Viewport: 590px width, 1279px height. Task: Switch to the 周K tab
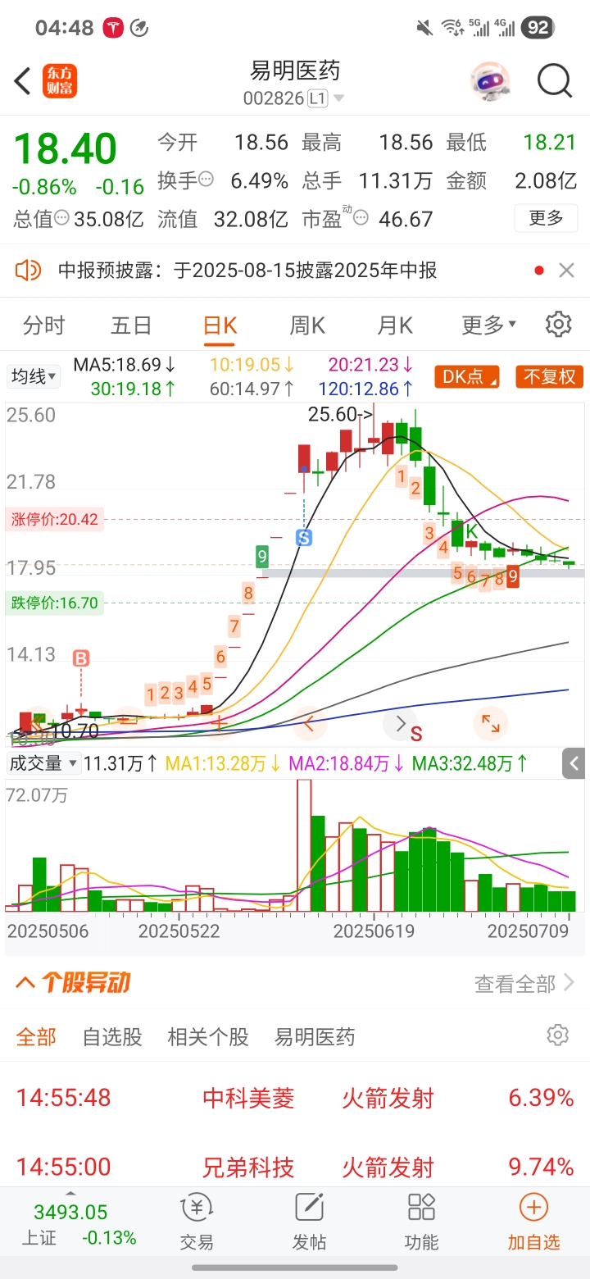(x=307, y=325)
